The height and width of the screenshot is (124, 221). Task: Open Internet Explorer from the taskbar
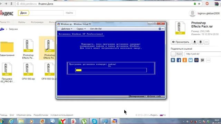pos(11,121)
